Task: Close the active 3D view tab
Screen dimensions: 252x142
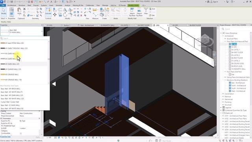Action: [x=168, y=25]
